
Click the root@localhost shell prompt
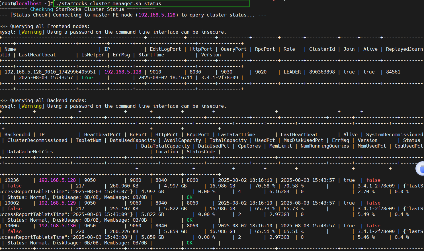[x=26, y=3]
